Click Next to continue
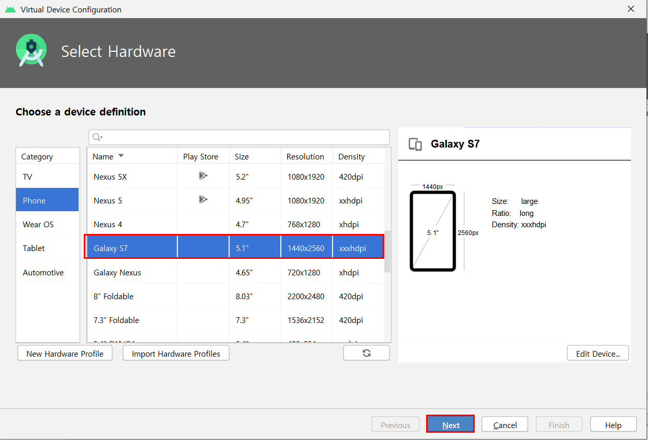Image resolution: width=648 pixels, height=440 pixels. tap(450, 424)
